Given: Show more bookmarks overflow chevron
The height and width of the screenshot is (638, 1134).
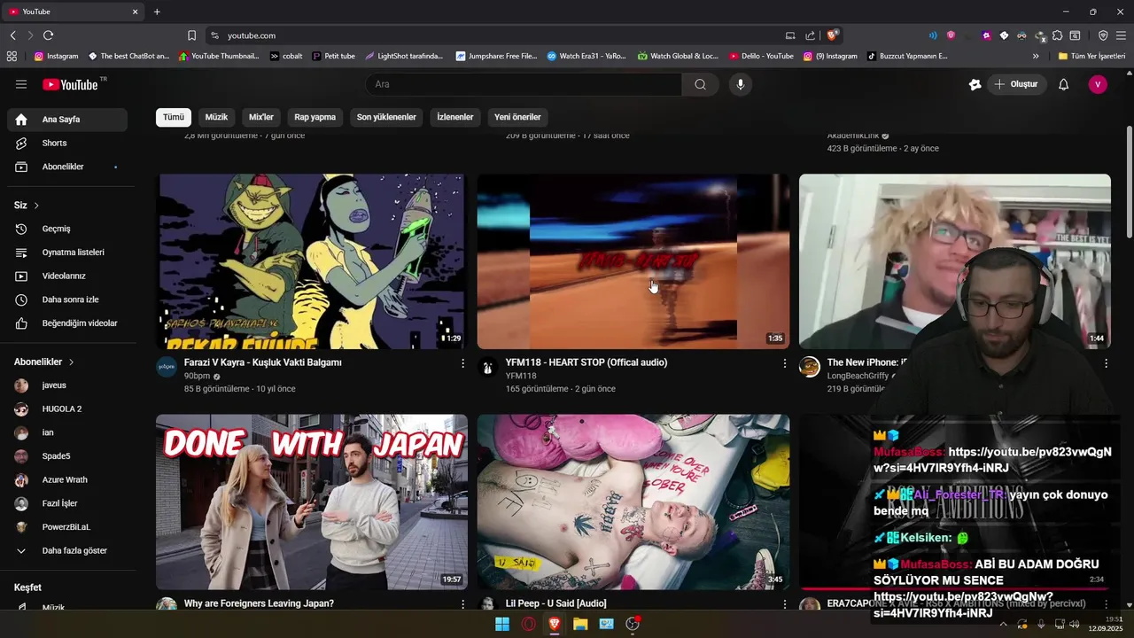Looking at the screenshot, I should click(1036, 56).
